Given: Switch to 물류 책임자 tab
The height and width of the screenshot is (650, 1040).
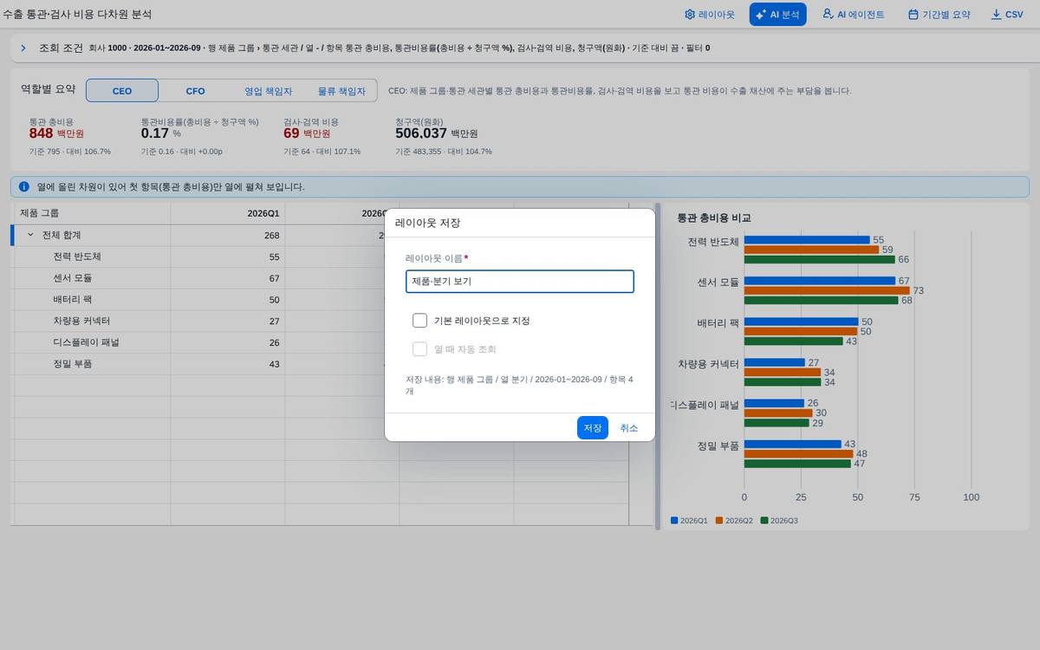Looking at the screenshot, I should (341, 91).
